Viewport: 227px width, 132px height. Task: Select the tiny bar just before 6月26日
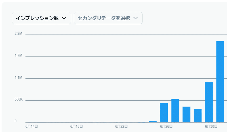[x=153, y=122]
